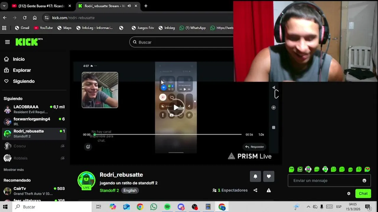This screenshot has width=378, height=212.
Task: Open Spotify from the taskbar
Action: click(x=167, y=207)
